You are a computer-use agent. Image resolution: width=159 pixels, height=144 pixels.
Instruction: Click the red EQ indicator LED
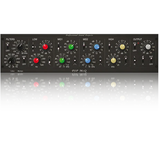click(138, 43)
